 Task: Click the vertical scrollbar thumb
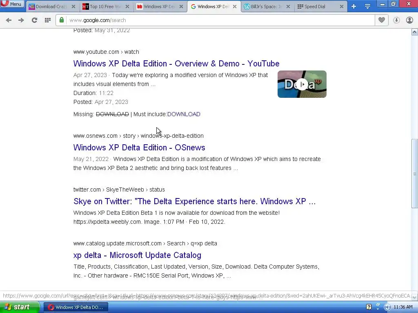tap(414, 174)
